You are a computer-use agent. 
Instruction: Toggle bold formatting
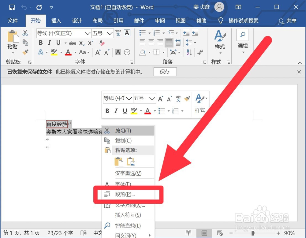[x=40, y=43]
